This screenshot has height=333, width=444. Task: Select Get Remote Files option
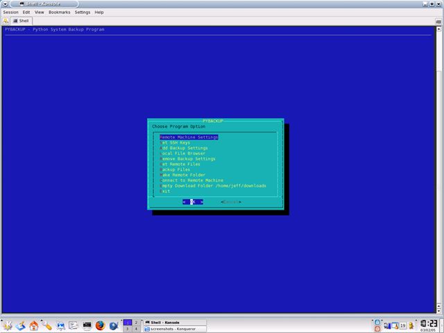tap(180, 164)
